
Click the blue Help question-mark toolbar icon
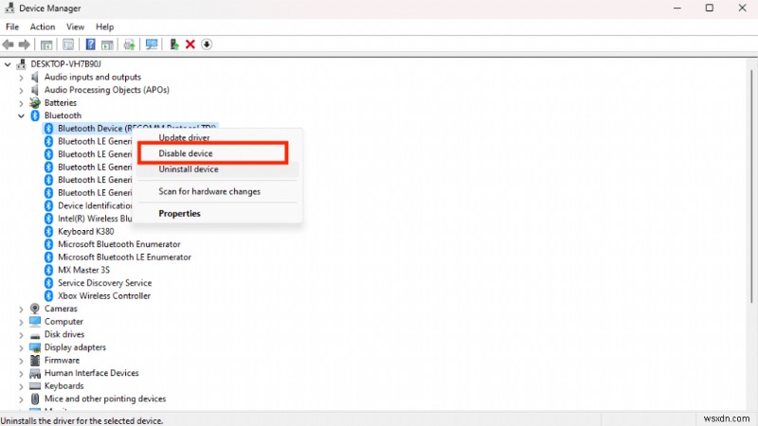point(90,44)
